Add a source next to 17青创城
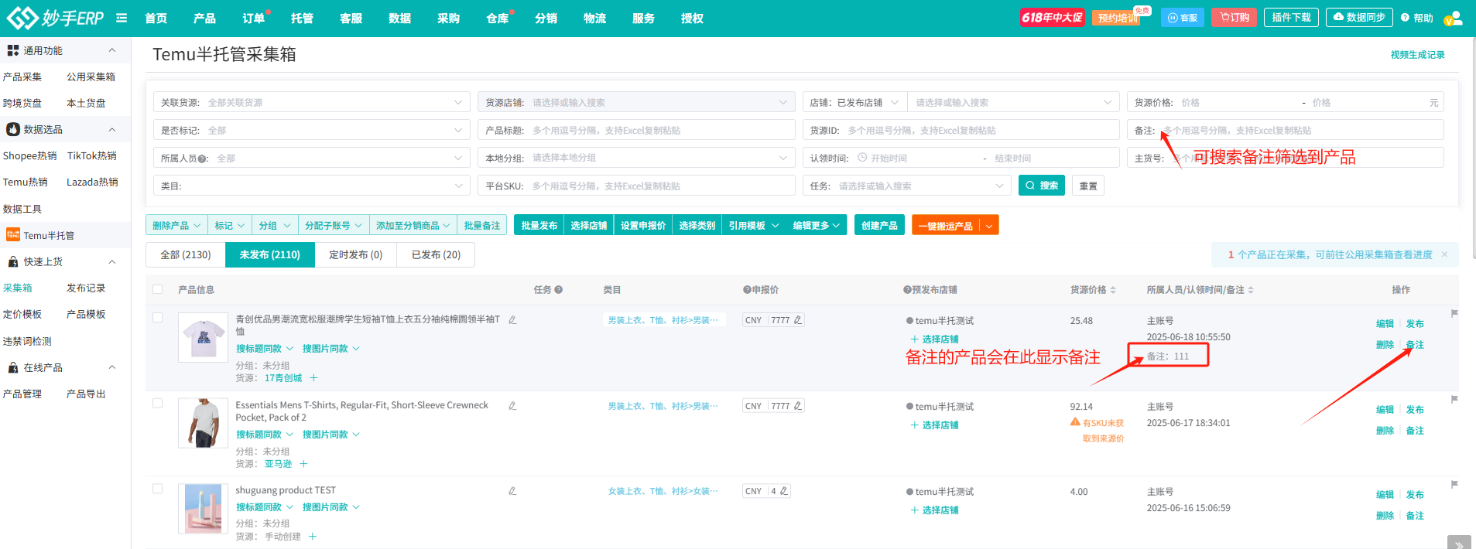The width and height of the screenshot is (1476, 549). click(313, 378)
